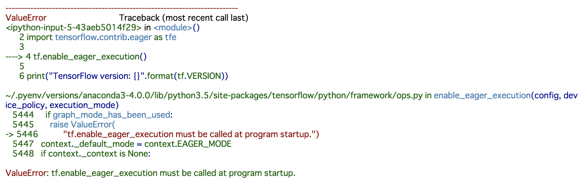Screen dimensions: 584x185
Task: Click the final ValueError message line
Action: (150, 173)
